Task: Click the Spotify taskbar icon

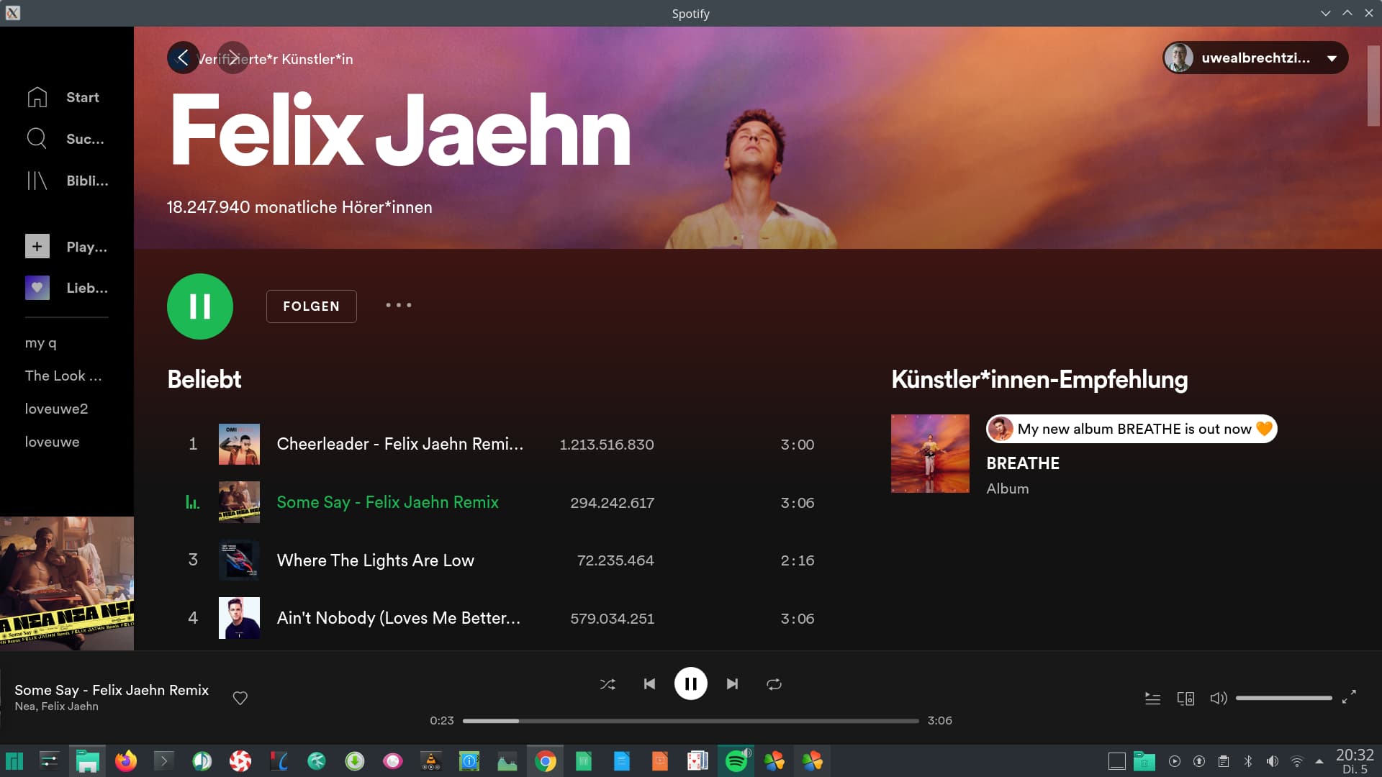Action: tap(736, 761)
